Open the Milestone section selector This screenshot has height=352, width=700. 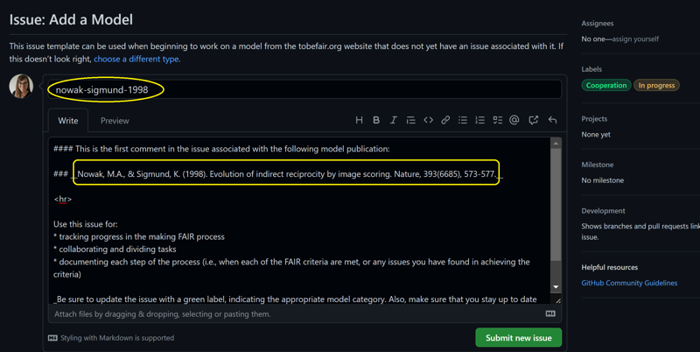point(598,165)
